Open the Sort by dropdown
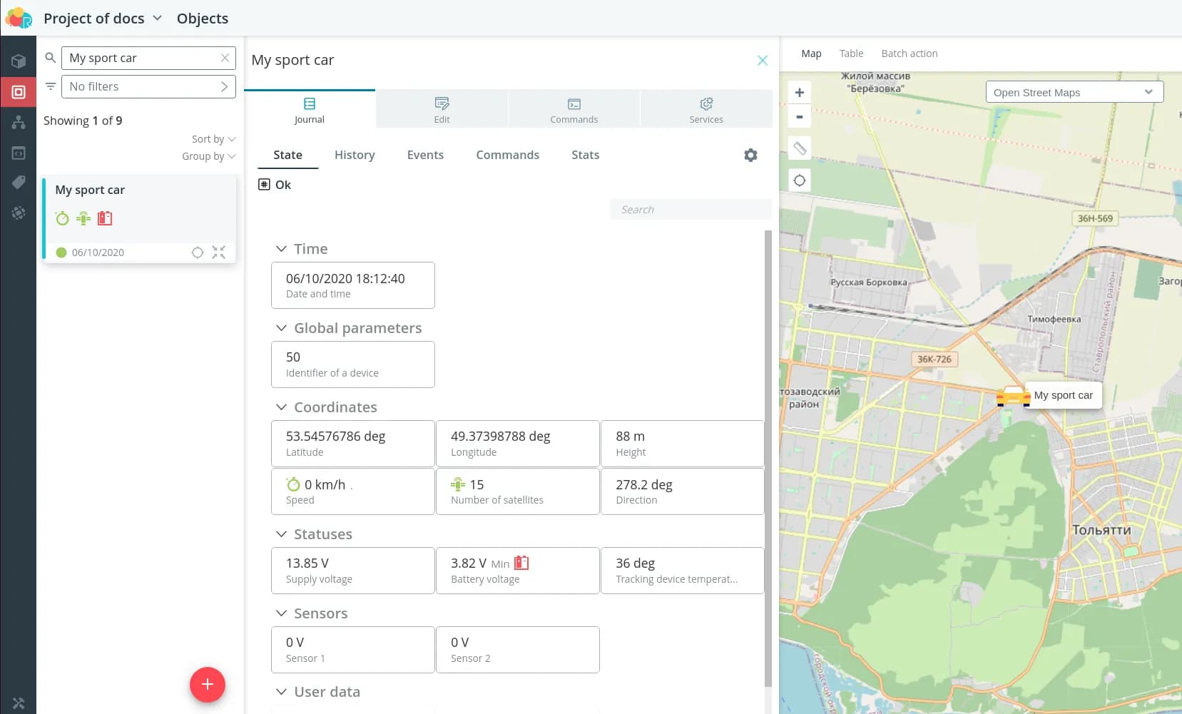This screenshot has height=714, width=1182. click(213, 139)
